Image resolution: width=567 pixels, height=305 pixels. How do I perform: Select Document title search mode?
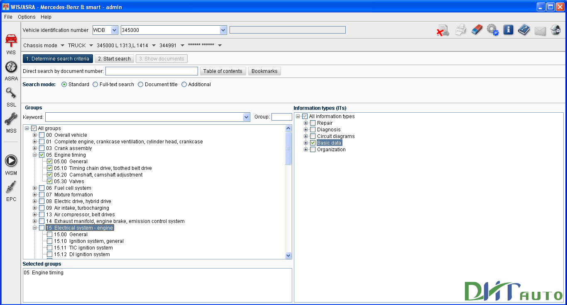[141, 85]
